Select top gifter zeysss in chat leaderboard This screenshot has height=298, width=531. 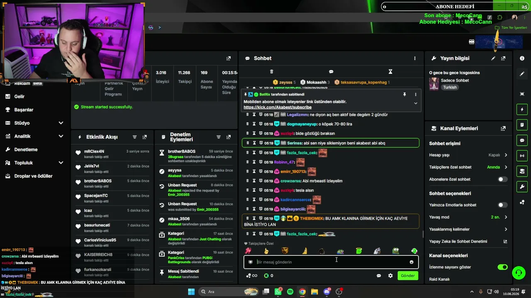pos(286,82)
